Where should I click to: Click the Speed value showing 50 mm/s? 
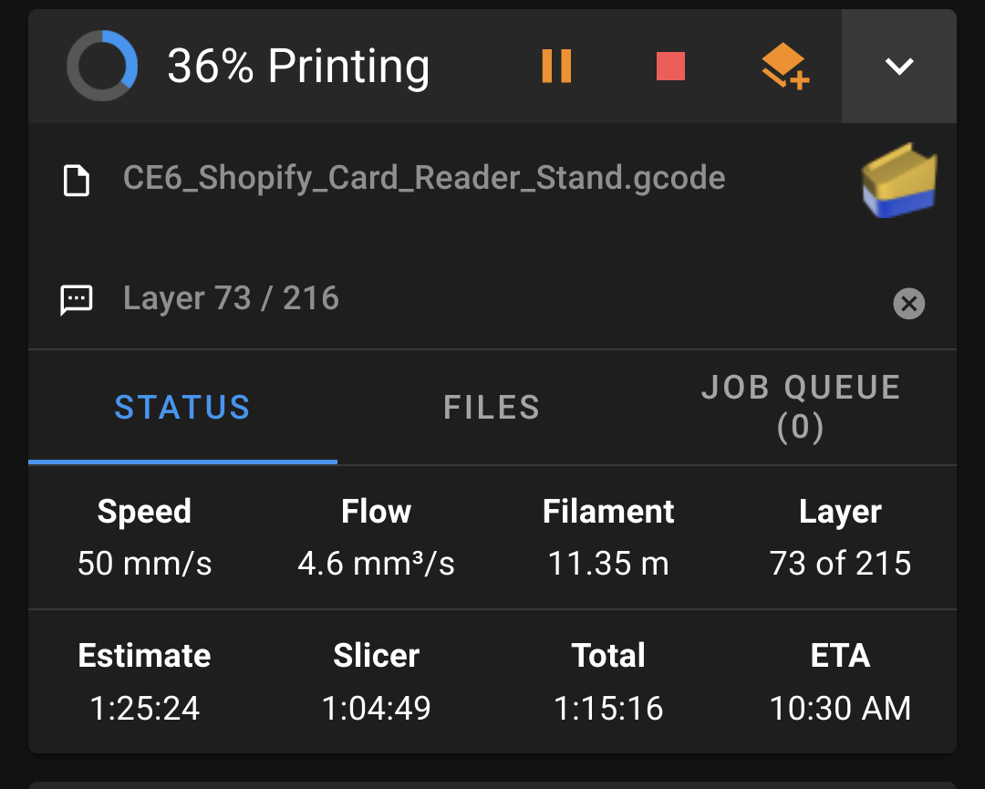[143, 564]
